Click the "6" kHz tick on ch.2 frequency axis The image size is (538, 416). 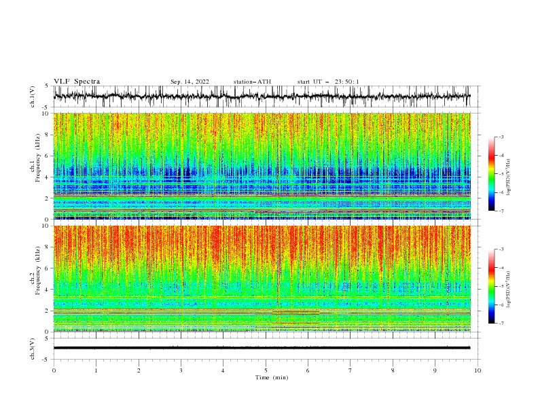(x=48, y=268)
